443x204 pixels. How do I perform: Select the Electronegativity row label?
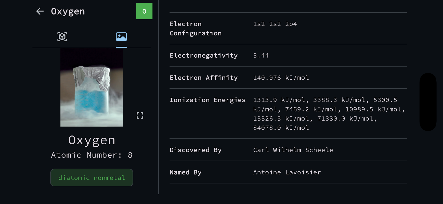(x=204, y=55)
